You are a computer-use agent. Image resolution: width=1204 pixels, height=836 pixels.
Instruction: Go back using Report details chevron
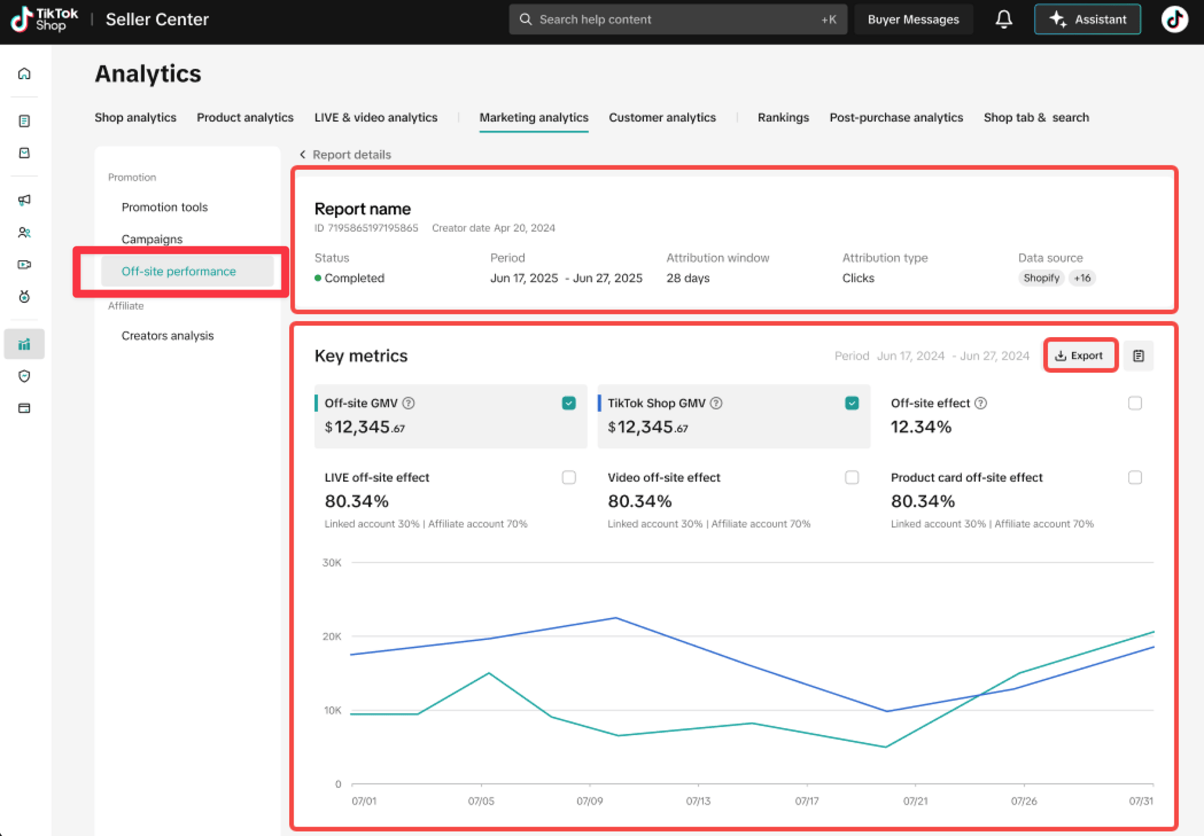[x=303, y=155]
